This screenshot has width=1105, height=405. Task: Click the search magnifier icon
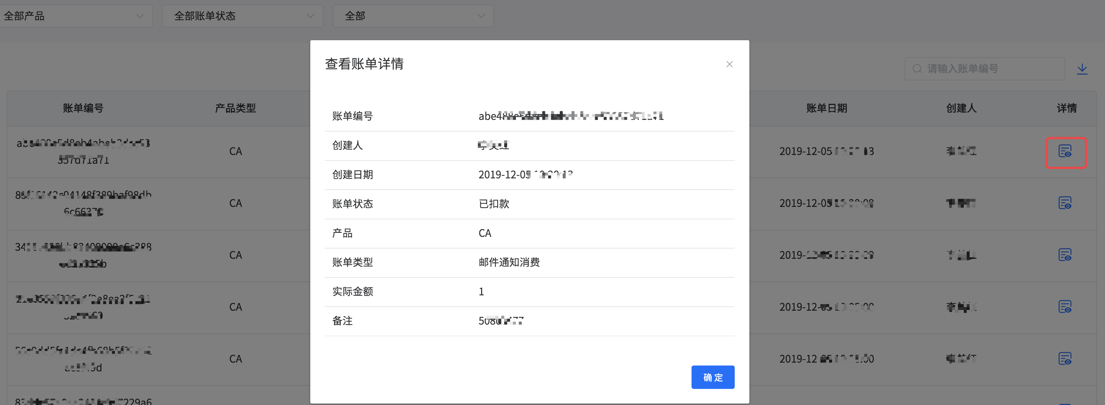pyautogui.click(x=917, y=69)
